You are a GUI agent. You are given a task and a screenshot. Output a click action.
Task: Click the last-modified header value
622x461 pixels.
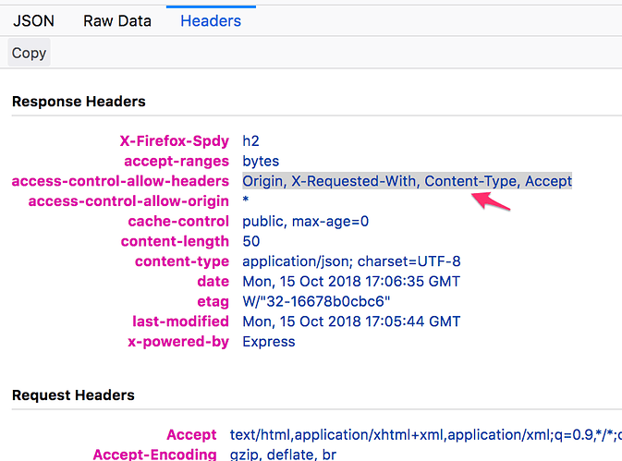point(351,321)
